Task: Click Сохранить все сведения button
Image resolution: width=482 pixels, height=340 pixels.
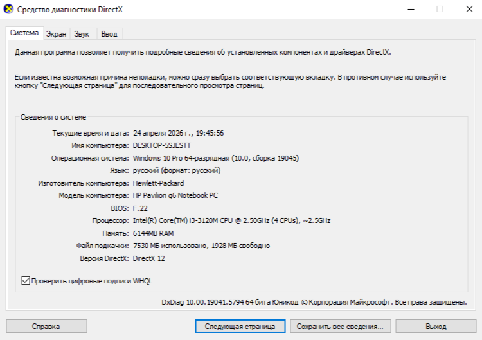Action: click(340, 326)
